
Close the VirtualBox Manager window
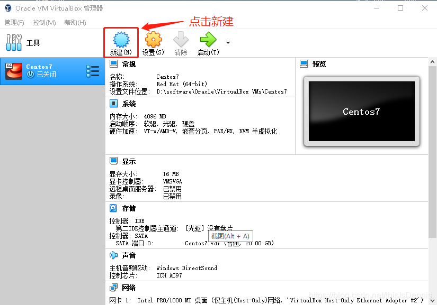(425, 8)
